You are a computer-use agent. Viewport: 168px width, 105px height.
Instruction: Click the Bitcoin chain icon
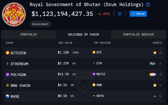coord(7,53)
